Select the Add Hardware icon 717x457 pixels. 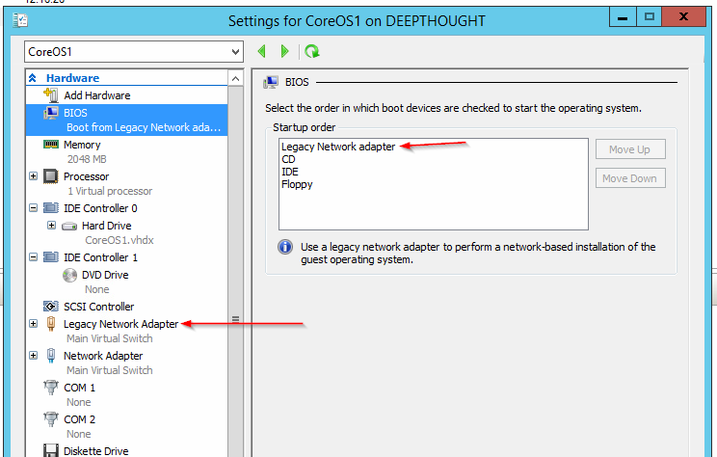click(51, 95)
